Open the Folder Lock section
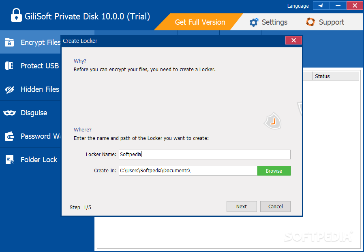The width and height of the screenshot is (364, 252). [x=31, y=160]
